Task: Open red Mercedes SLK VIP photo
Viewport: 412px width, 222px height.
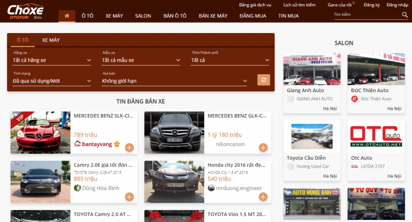Action: pyautogui.click(x=40, y=132)
